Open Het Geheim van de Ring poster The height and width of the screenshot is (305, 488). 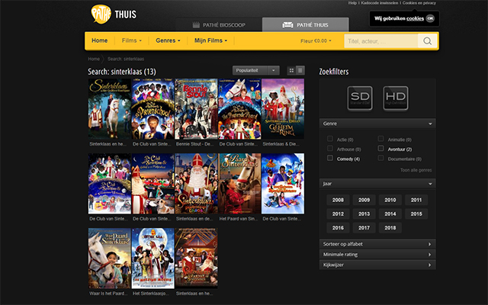point(283,109)
